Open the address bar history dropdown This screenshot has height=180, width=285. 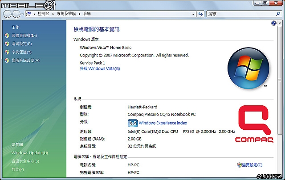pyautogui.click(x=193, y=14)
